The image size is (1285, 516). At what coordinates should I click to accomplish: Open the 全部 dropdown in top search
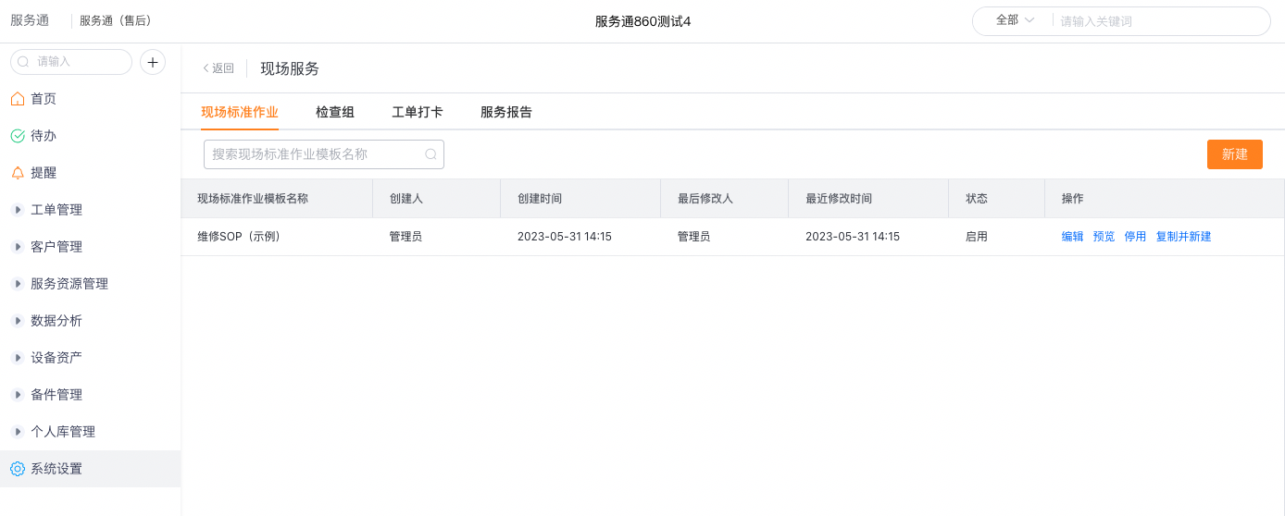[x=1015, y=20]
